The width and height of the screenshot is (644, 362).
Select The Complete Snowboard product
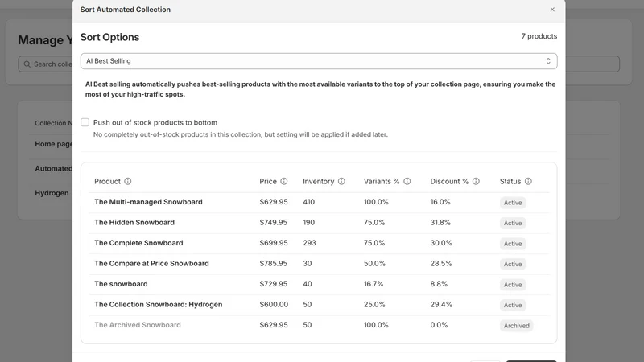point(138,243)
